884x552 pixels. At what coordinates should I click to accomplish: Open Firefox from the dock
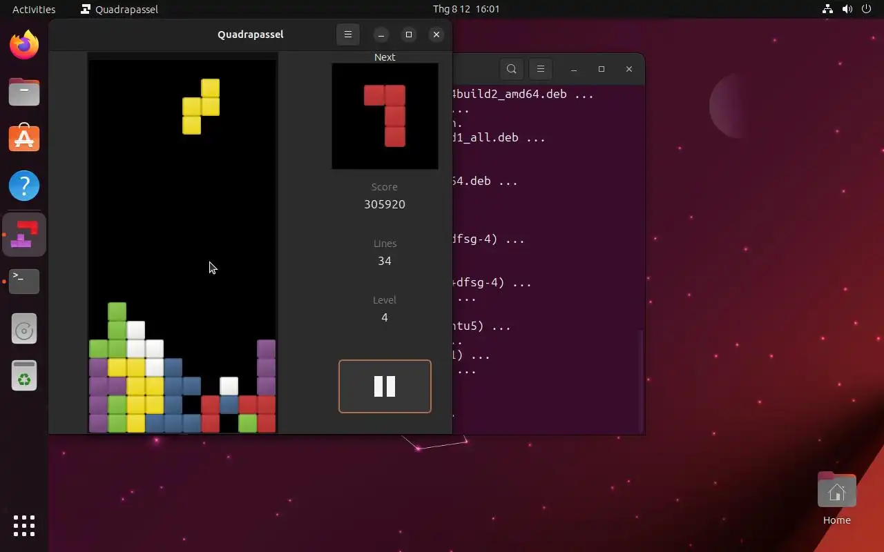(x=24, y=45)
